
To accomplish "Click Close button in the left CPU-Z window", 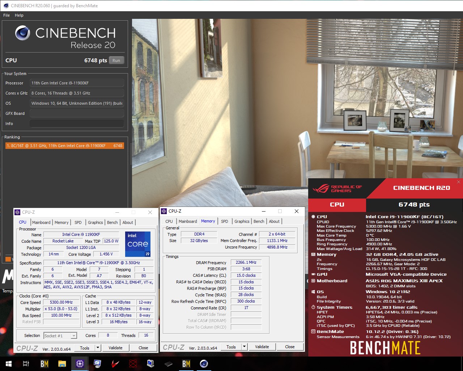I will tap(143, 348).
